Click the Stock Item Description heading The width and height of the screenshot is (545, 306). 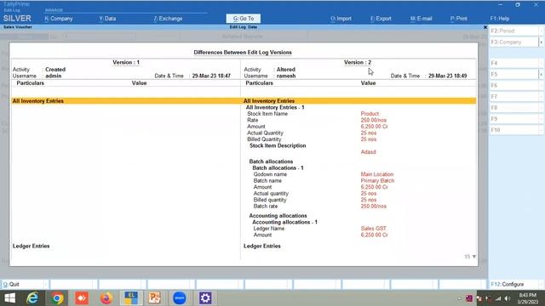(x=278, y=145)
